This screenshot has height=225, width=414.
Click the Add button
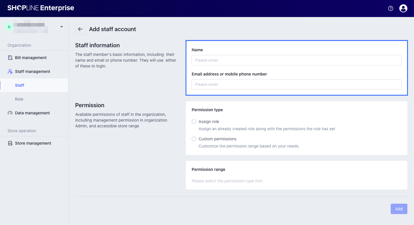399,209
